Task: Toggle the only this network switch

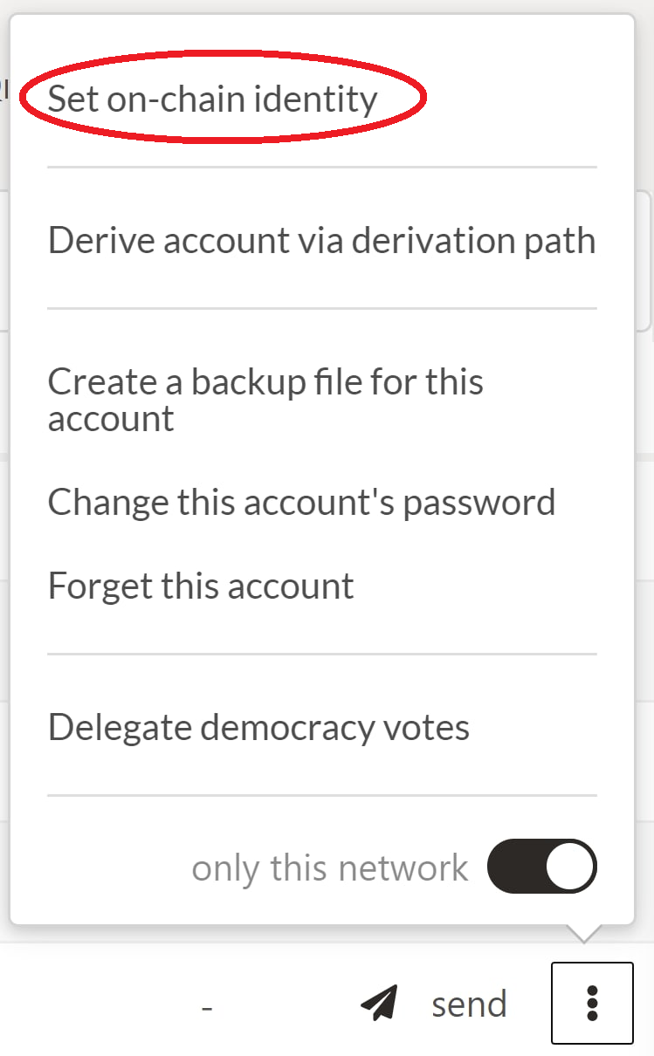Action: click(x=541, y=867)
